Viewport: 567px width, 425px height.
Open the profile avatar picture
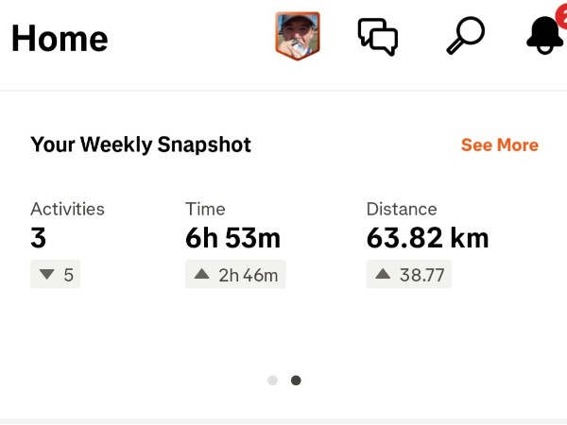(298, 37)
